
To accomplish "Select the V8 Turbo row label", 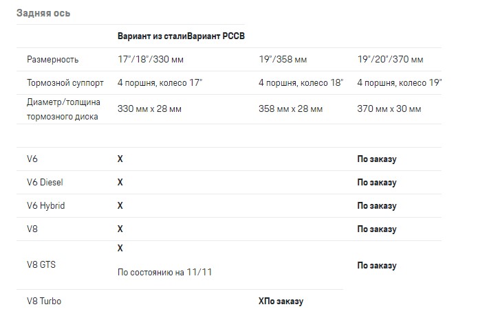I will tap(44, 301).
